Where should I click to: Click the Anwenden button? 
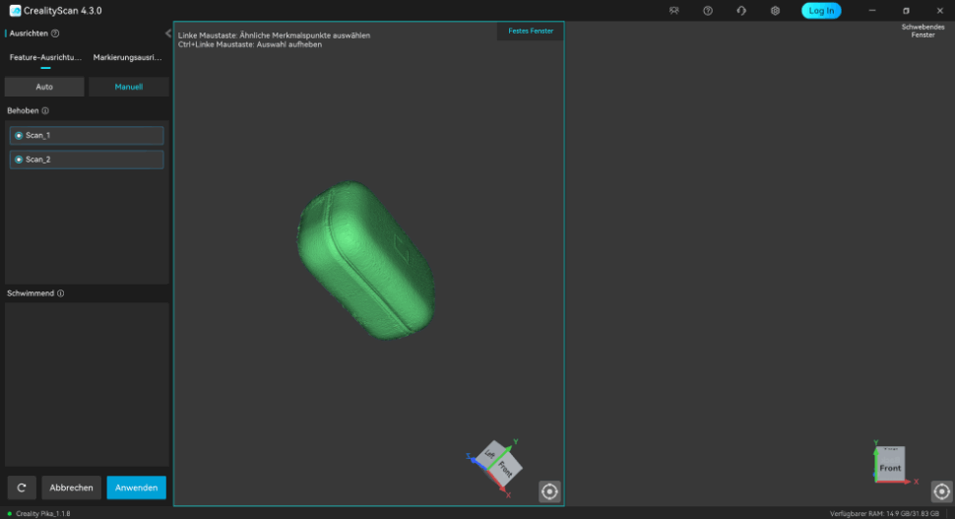pos(137,487)
